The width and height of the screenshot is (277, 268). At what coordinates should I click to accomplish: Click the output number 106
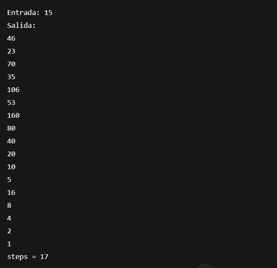tap(13, 90)
